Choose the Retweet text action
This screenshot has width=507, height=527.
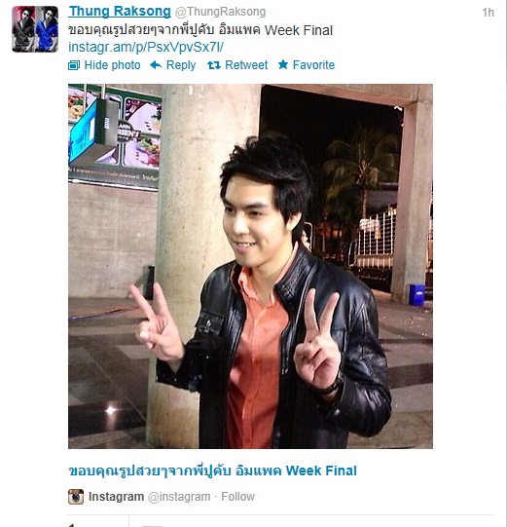point(246,65)
